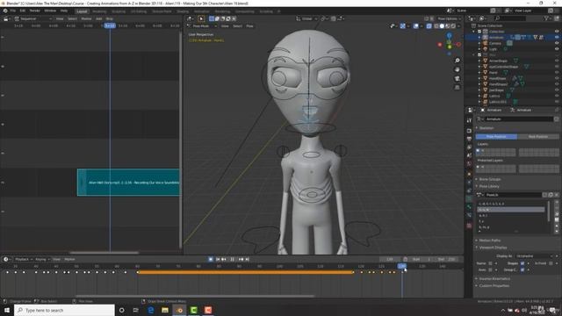Viewport: 562px width, 316px height.
Task: Toggle the Group Colors checkbox
Action: [522, 269]
